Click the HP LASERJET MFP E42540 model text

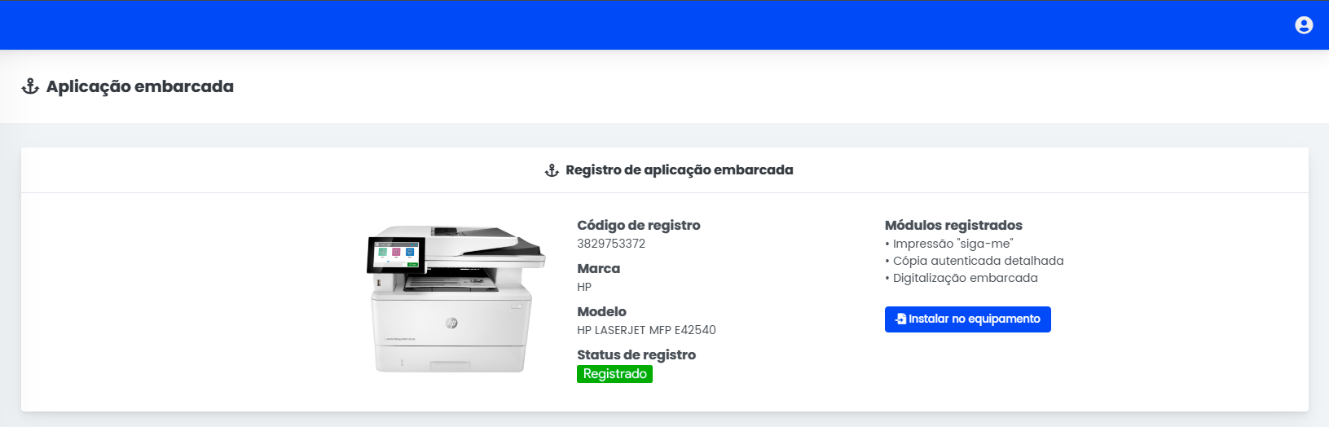(x=646, y=330)
